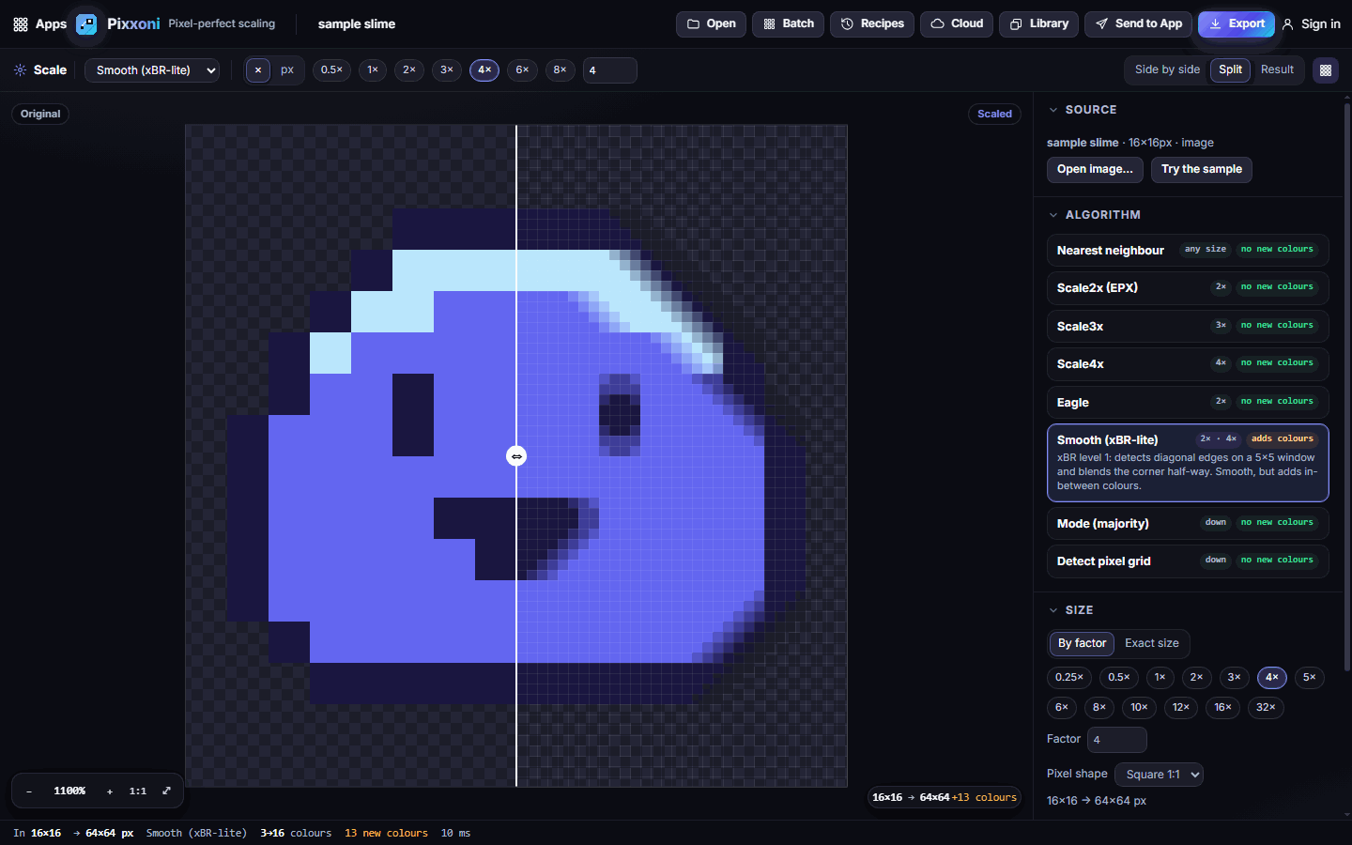Click Try the sample

point(1201,169)
